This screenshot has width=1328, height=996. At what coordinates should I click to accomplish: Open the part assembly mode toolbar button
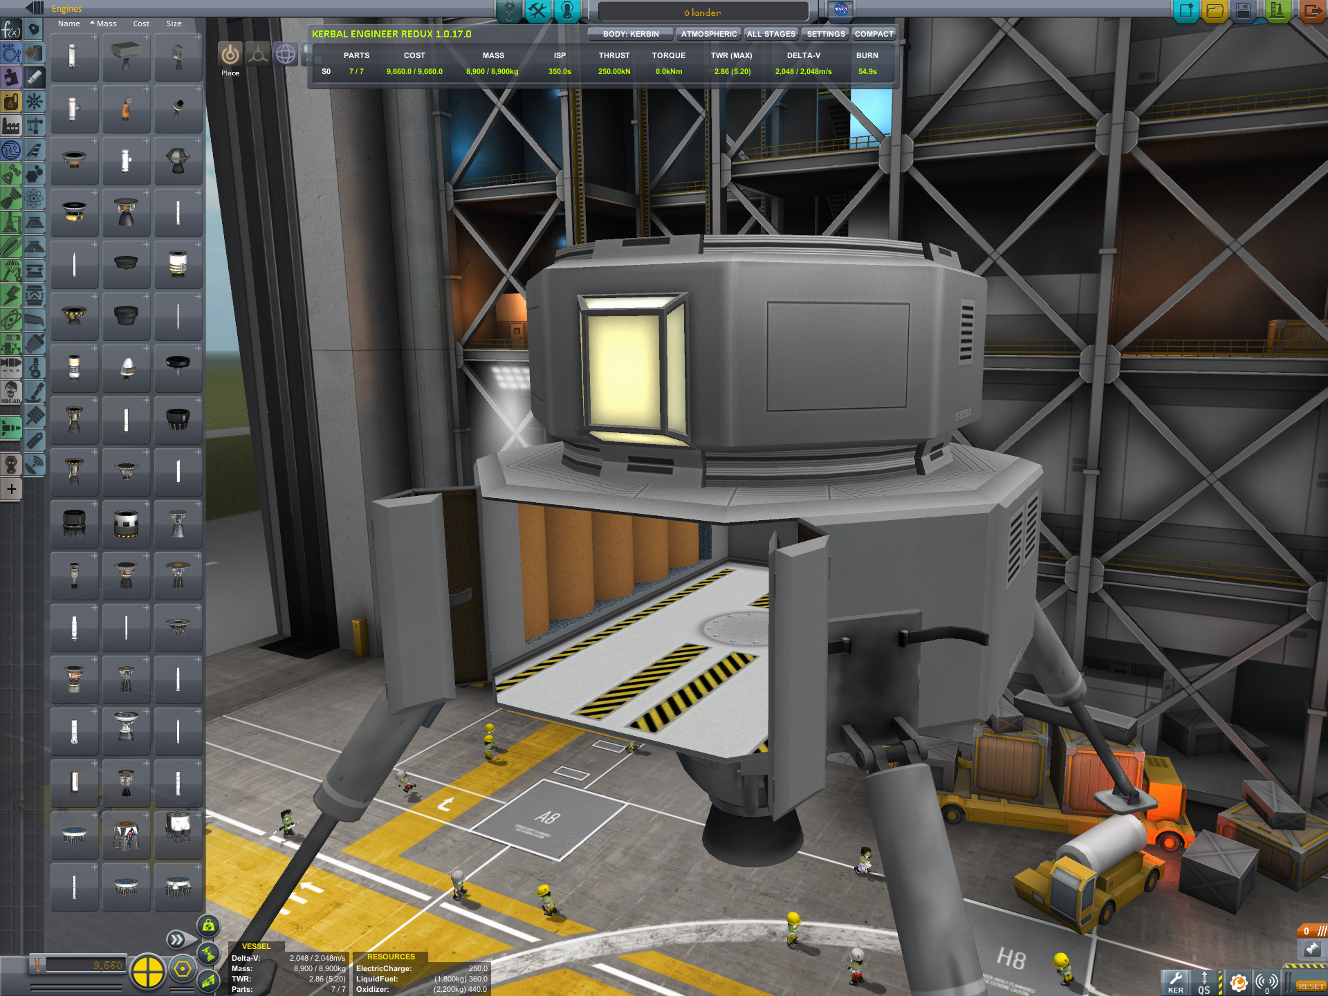[x=510, y=10]
